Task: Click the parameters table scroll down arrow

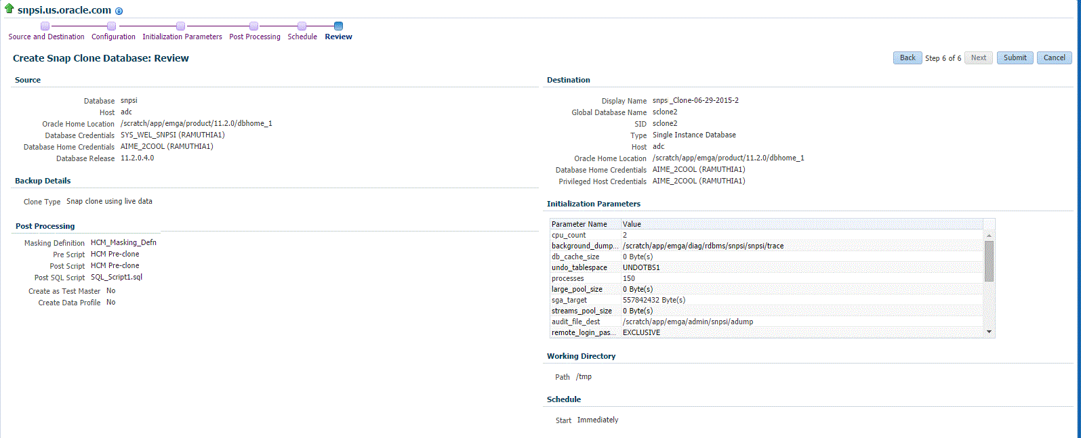Action: [x=989, y=332]
